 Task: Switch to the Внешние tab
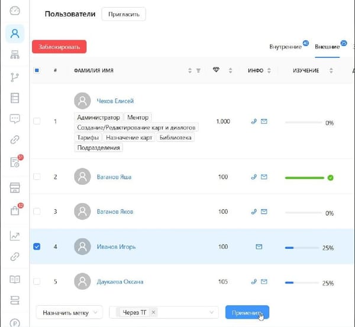click(x=327, y=47)
